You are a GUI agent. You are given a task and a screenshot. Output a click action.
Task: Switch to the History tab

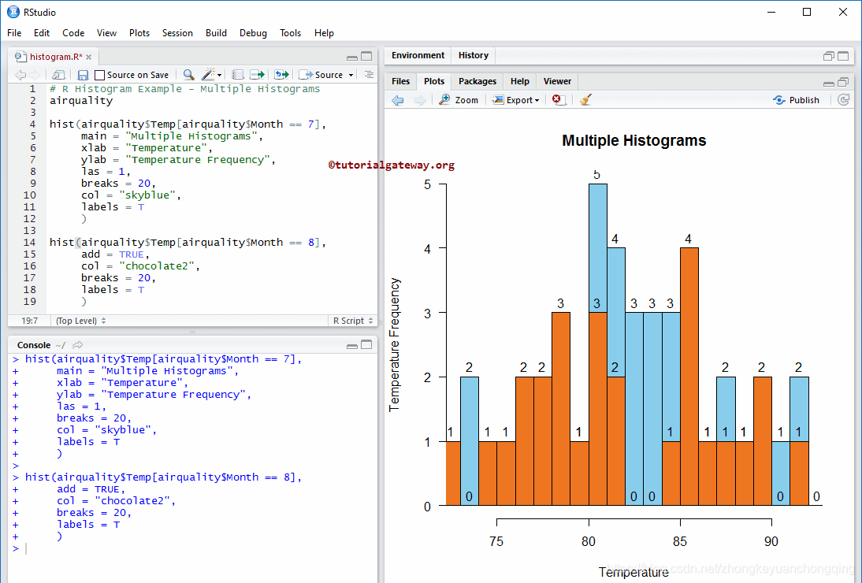[x=474, y=55]
